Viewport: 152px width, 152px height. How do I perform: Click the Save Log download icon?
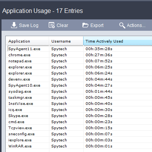click(14, 25)
